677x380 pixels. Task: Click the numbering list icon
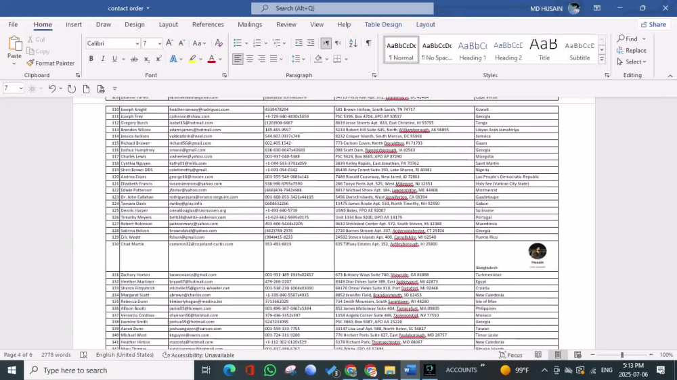[x=257, y=43]
